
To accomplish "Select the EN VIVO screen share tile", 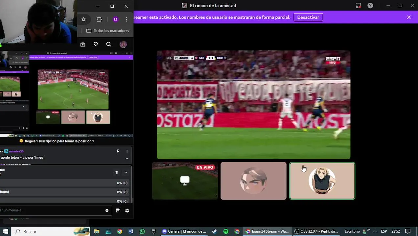I will click(x=185, y=181).
